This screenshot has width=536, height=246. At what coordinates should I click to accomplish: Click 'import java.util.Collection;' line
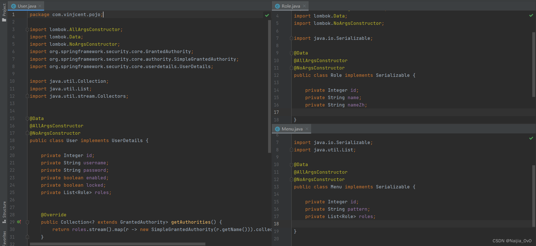(69, 81)
